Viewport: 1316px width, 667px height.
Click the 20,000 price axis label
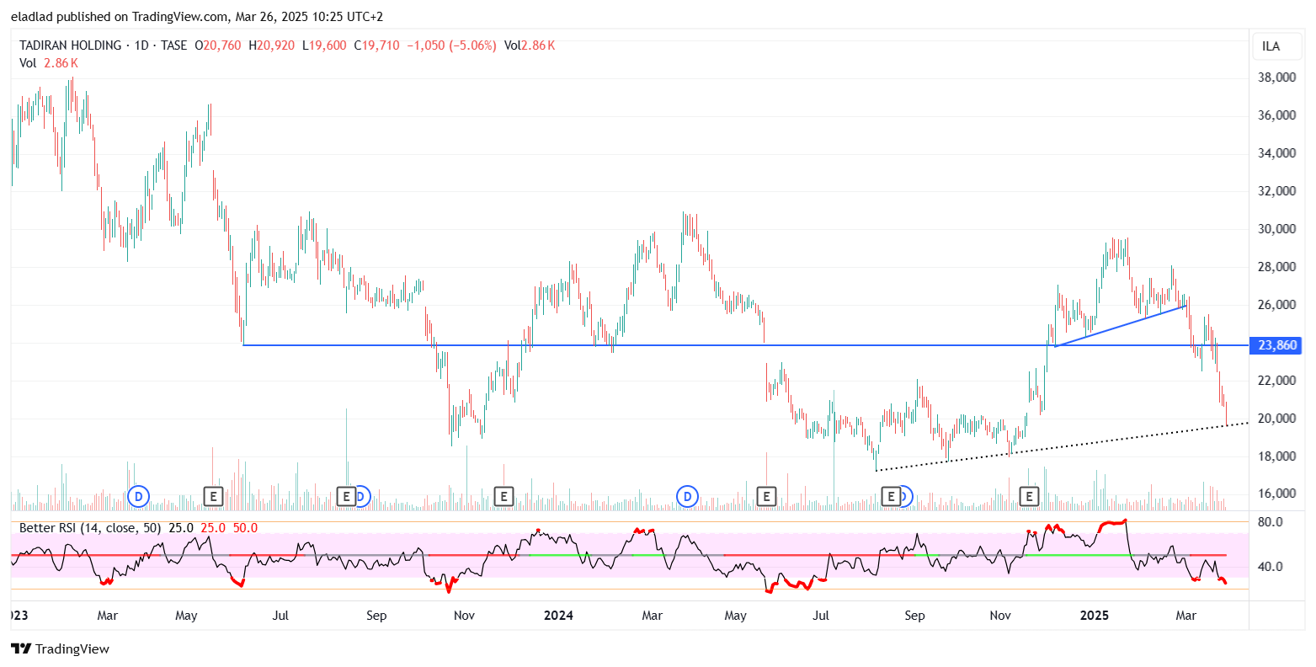(x=1276, y=419)
